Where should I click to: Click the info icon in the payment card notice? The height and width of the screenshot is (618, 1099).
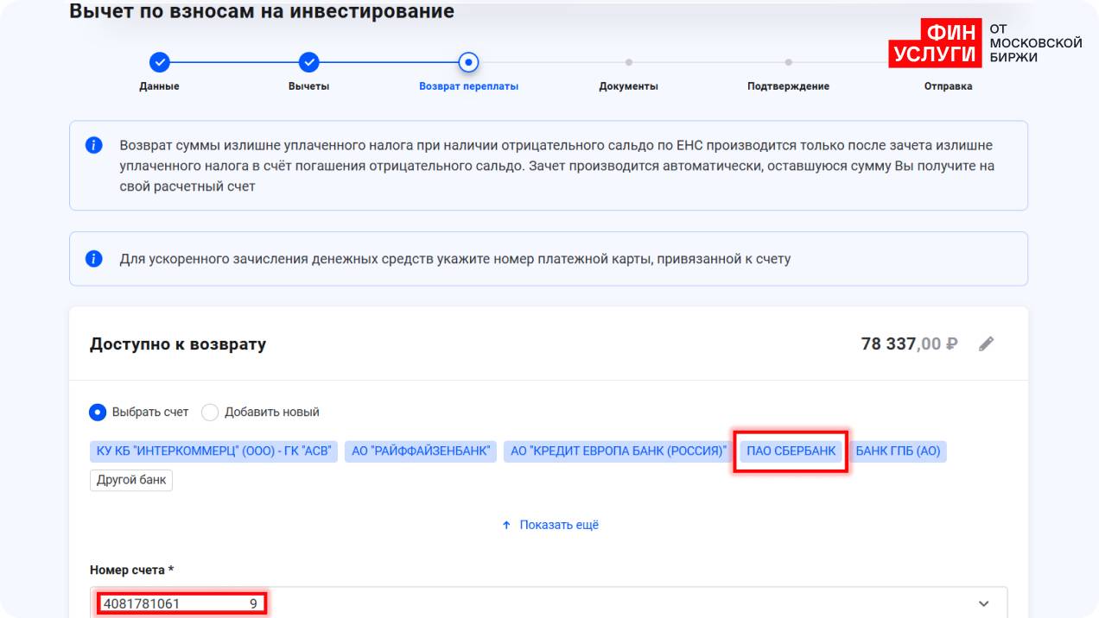click(94, 259)
